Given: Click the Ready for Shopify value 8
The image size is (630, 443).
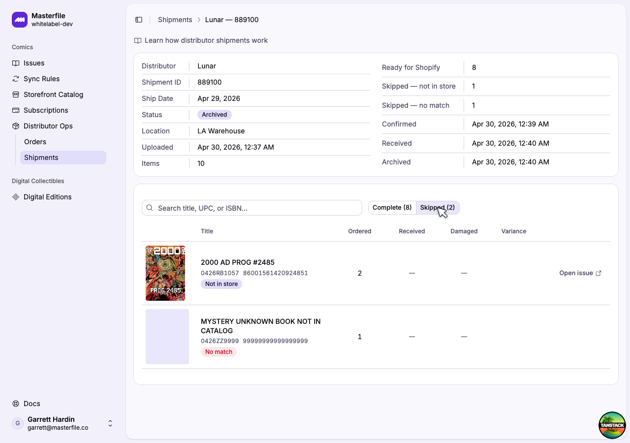Looking at the screenshot, I should tap(474, 67).
